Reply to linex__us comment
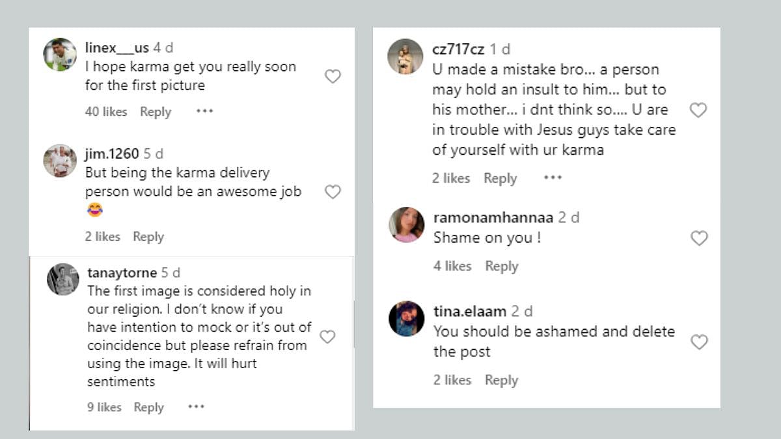Viewport: 781px width, 439px height. click(x=156, y=112)
